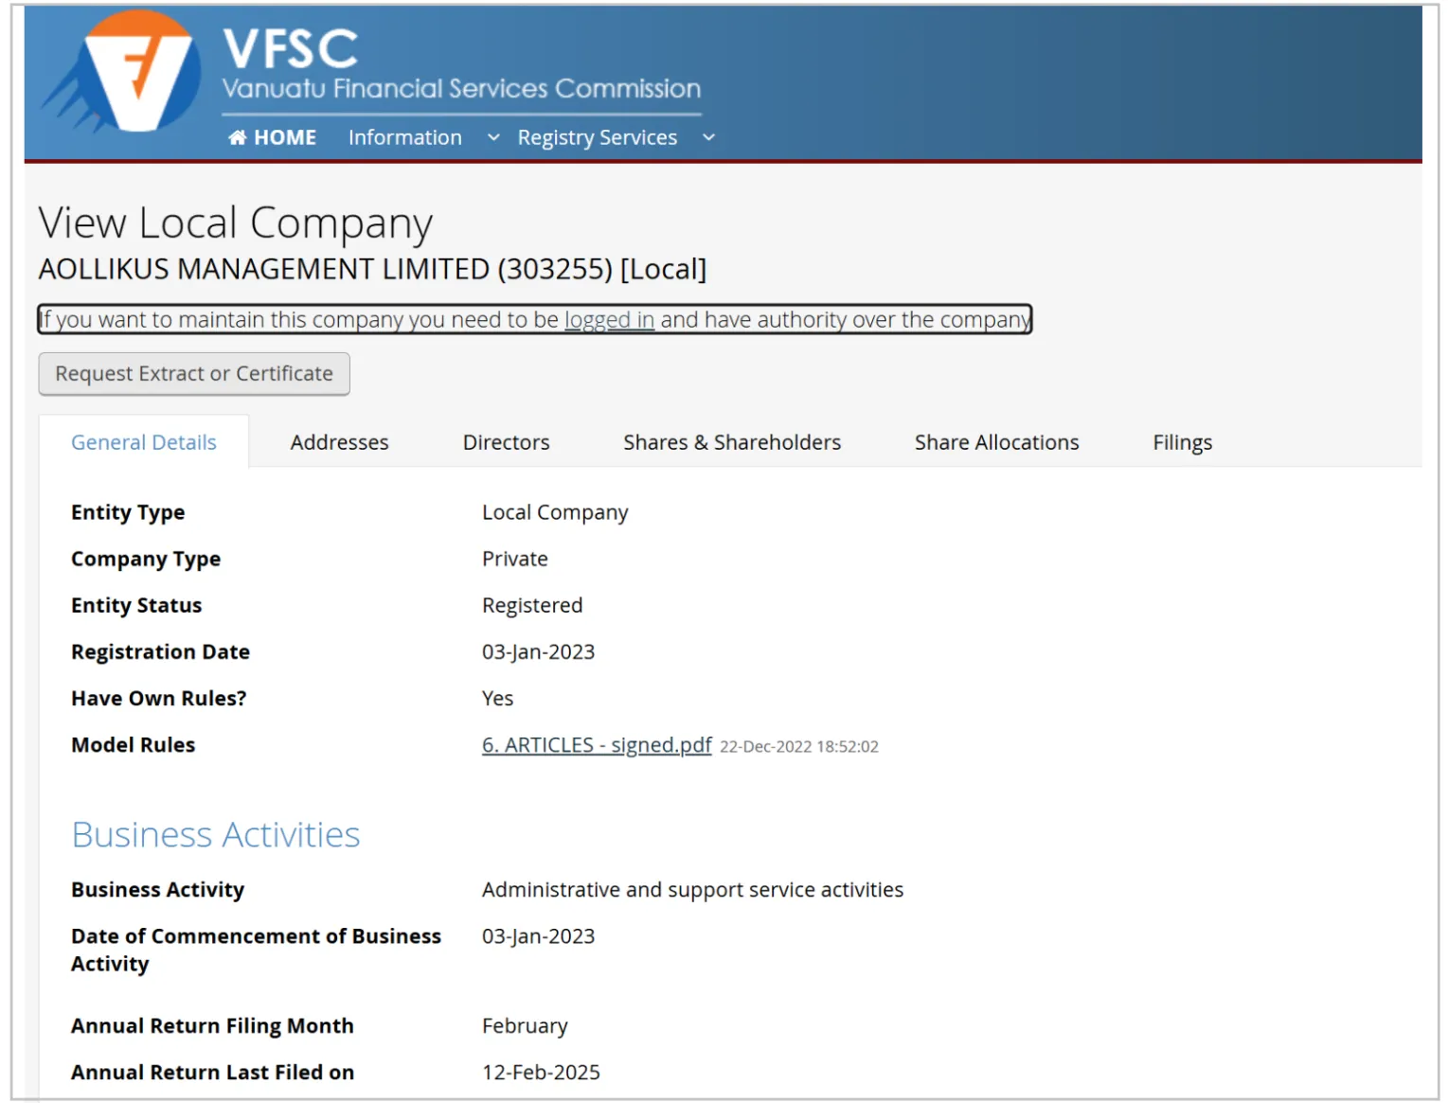The height and width of the screenshot is (1103, 1448).
Task: Click the commencement date value 03-Jan-2023
Action: click(539, 936)
